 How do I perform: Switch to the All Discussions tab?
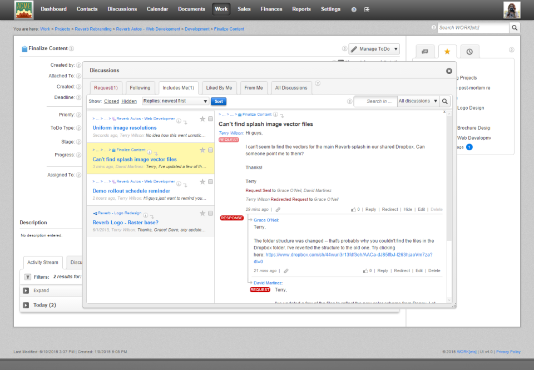(291, 87)
